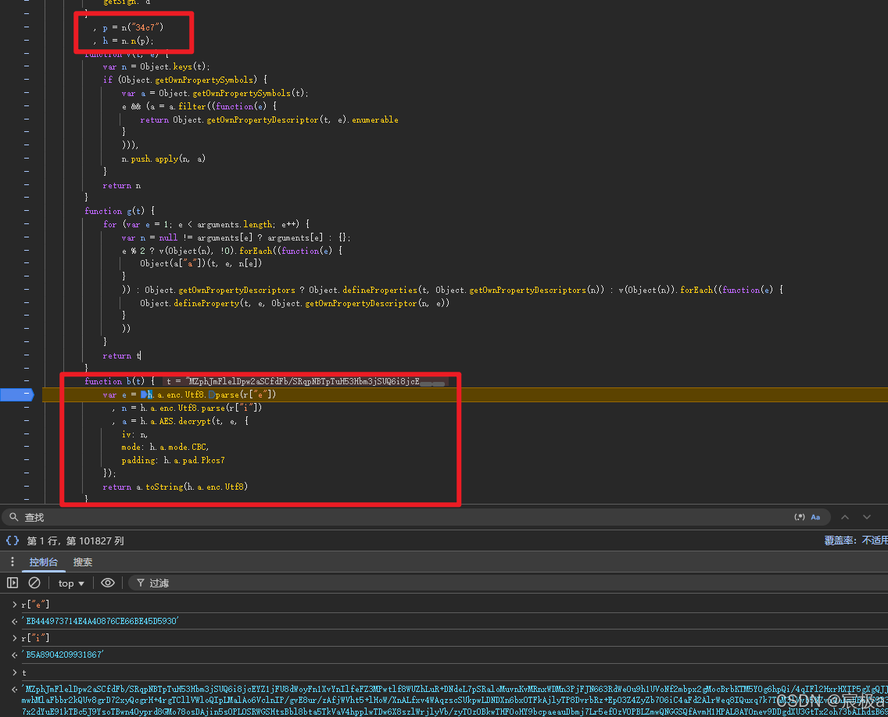Click the line n.push.apply(n, a)
Viewport: 888px width, 717px height.
(163, 159)
